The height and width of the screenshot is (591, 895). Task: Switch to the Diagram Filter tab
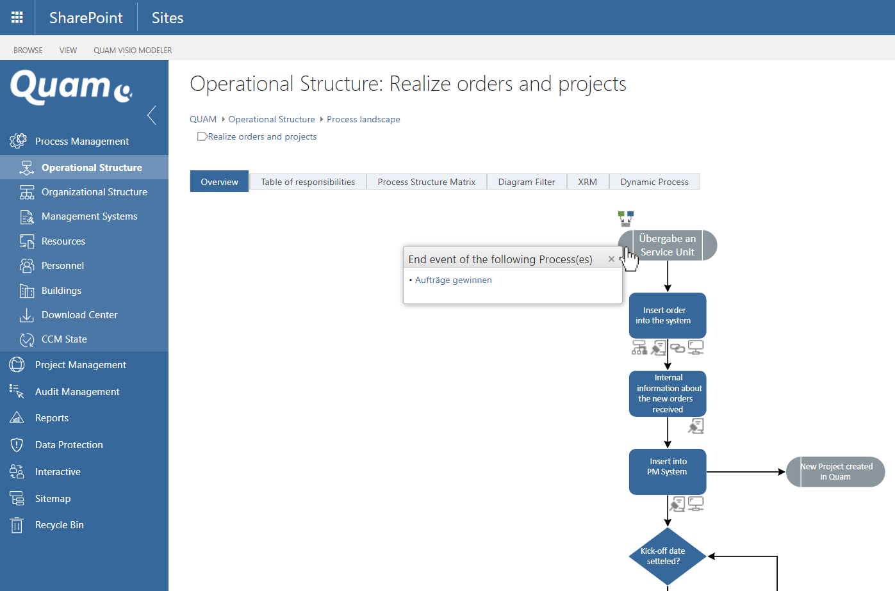click(x=527, y=182)
